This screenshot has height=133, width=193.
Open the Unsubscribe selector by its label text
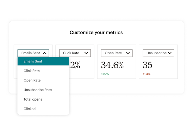click(x=156, y=53)
